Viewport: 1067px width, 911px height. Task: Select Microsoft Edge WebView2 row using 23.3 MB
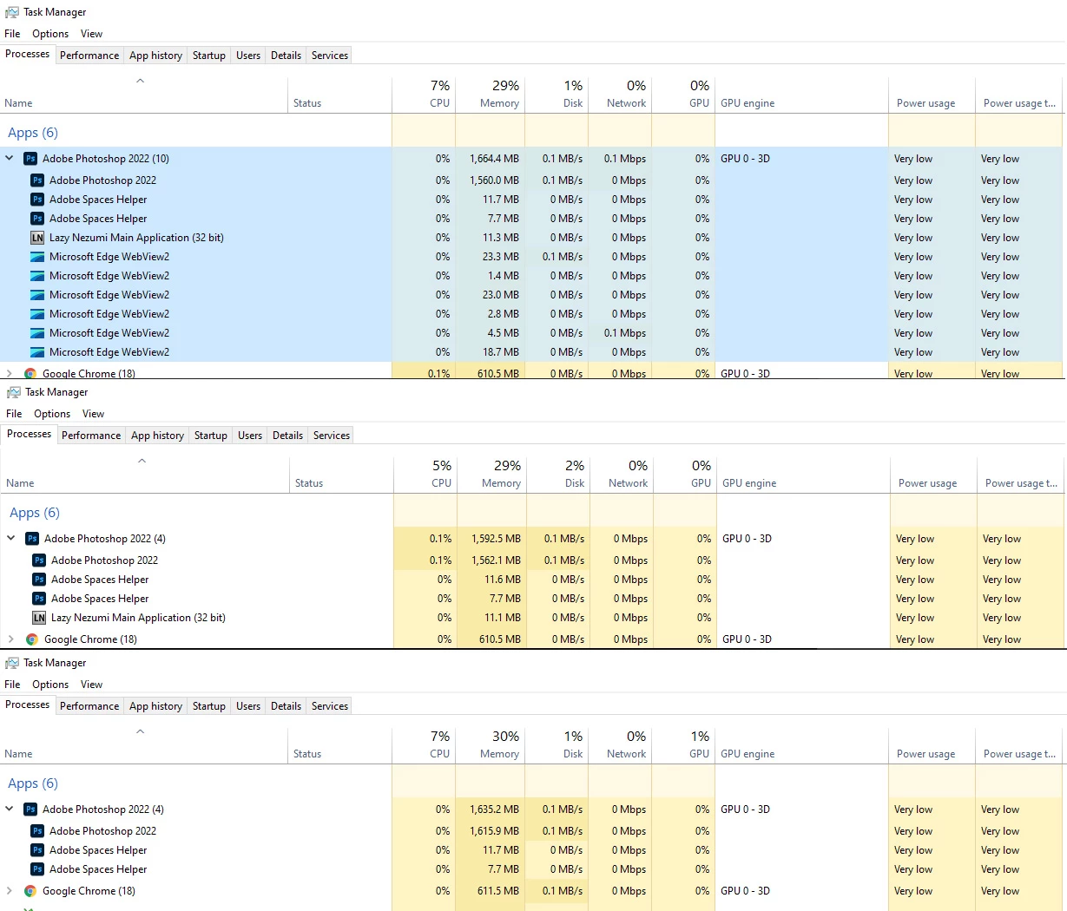[x=531, y=257]
